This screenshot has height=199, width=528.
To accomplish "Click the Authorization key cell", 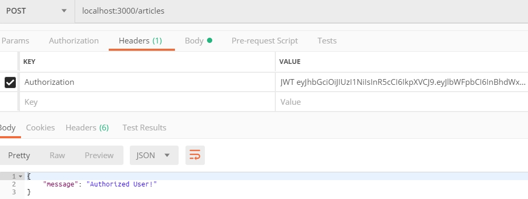I will [148, 82].
